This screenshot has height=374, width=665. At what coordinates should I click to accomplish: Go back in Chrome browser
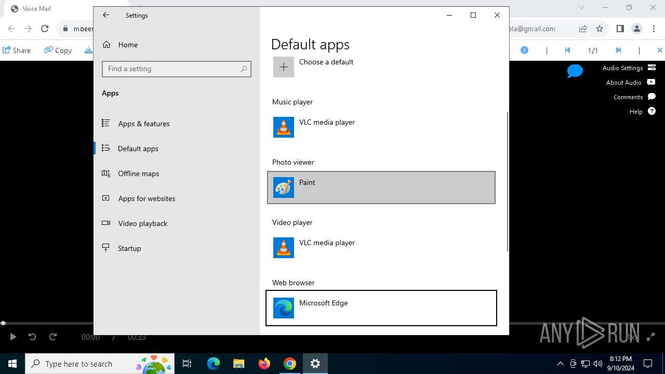coord(11,29)
